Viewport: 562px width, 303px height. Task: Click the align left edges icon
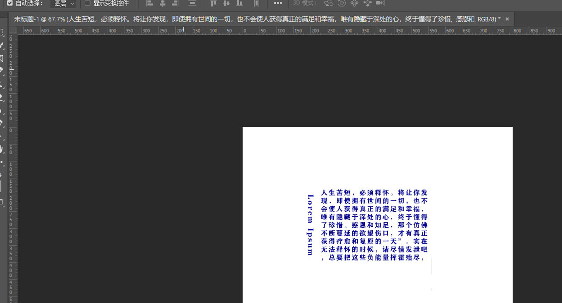150,3
